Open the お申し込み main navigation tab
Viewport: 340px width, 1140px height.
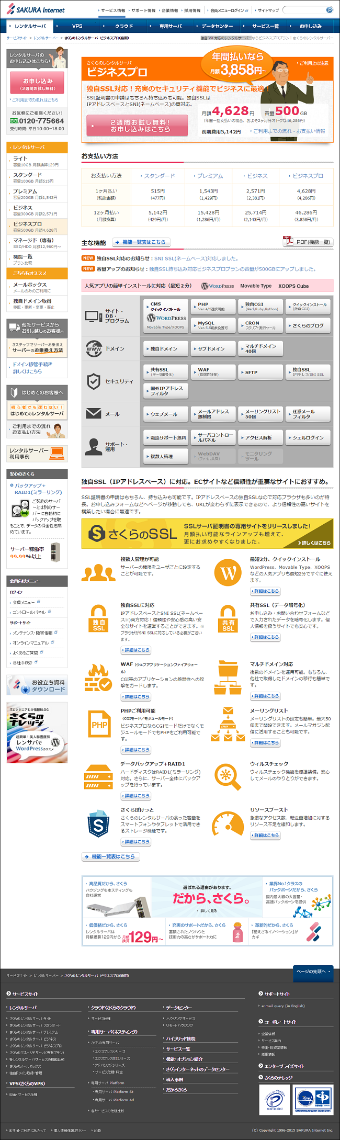click(310, 26)
